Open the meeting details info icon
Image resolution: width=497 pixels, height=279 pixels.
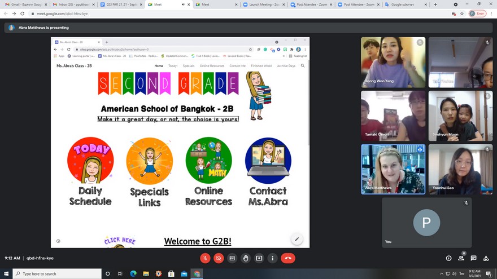click(x=448, y=258)
